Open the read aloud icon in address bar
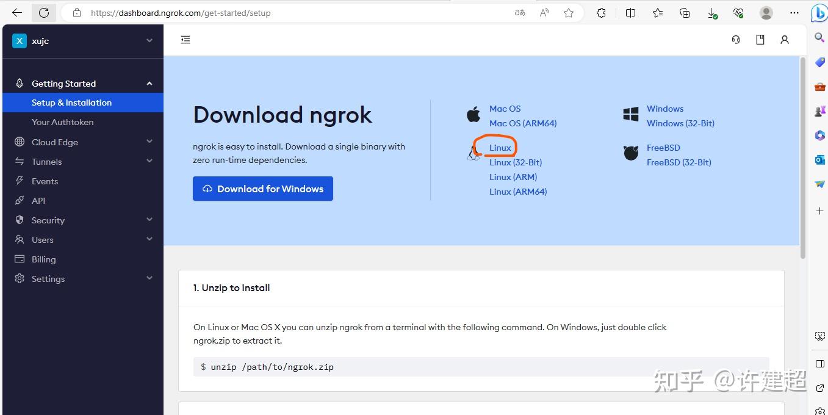The image size is (828, 415). [544, 13]
